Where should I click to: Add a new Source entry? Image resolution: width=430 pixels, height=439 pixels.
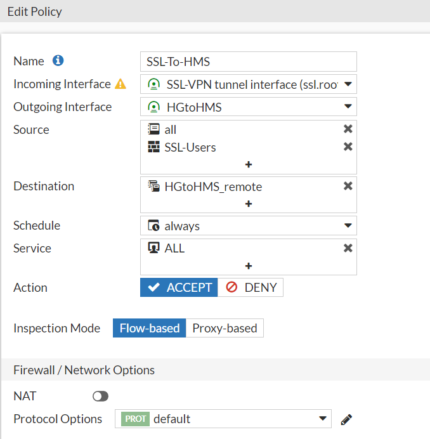[x=249, y=164]
